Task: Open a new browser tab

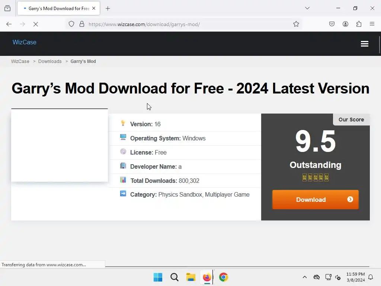Action: pos(108,9)
